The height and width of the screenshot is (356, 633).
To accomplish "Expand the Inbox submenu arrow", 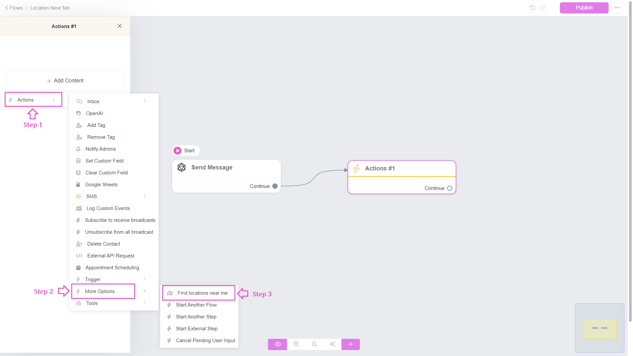I will click(145, 101).
